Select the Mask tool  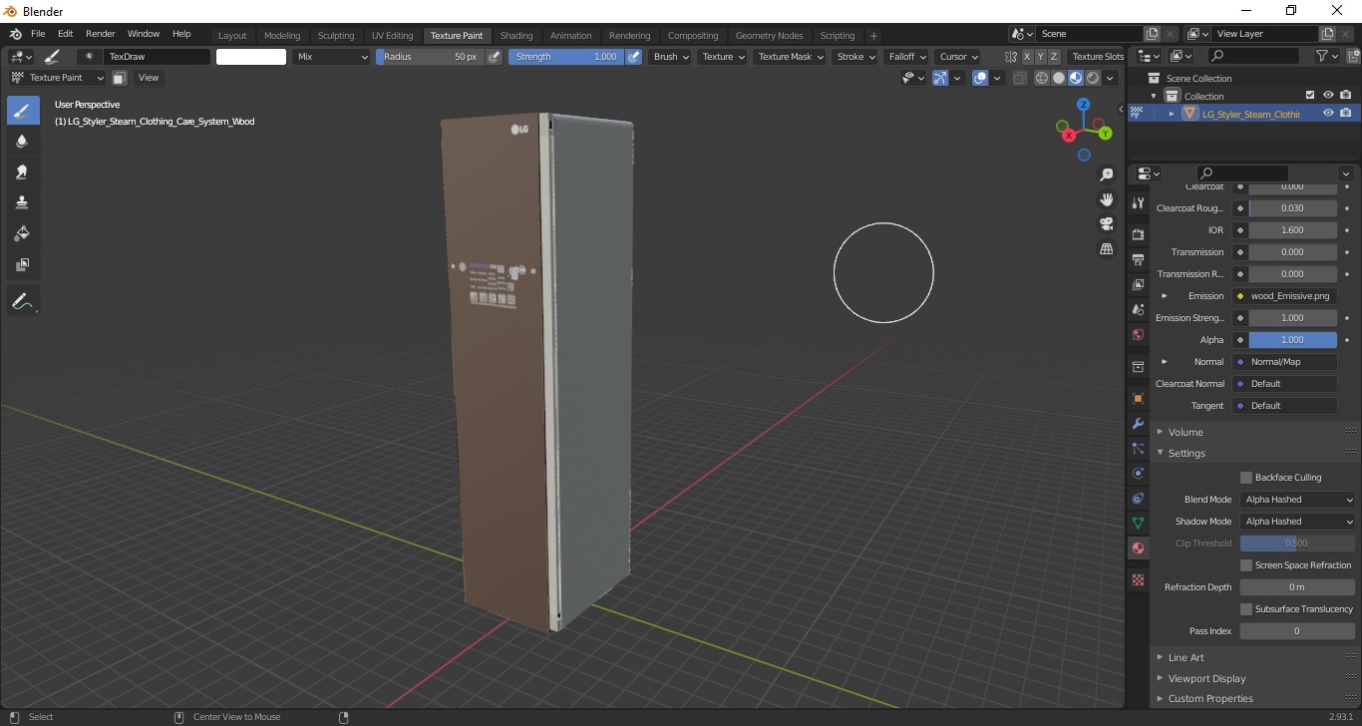(23, 264)
